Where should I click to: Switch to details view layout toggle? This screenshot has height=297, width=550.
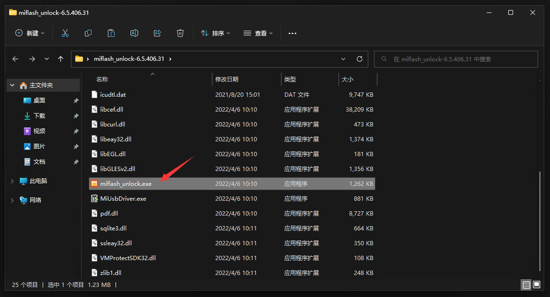527,285
